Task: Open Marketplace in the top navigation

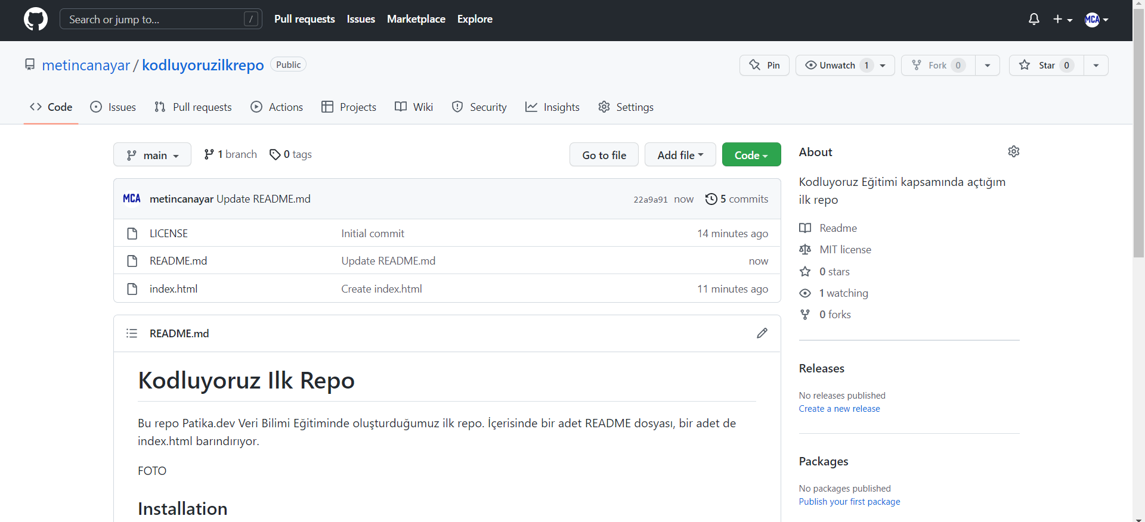Action: pos(416,19)
